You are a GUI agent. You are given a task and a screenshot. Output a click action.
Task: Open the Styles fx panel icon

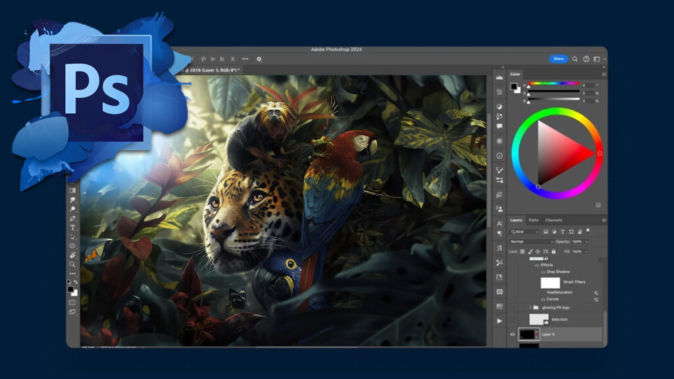click(x=499, y=195)
